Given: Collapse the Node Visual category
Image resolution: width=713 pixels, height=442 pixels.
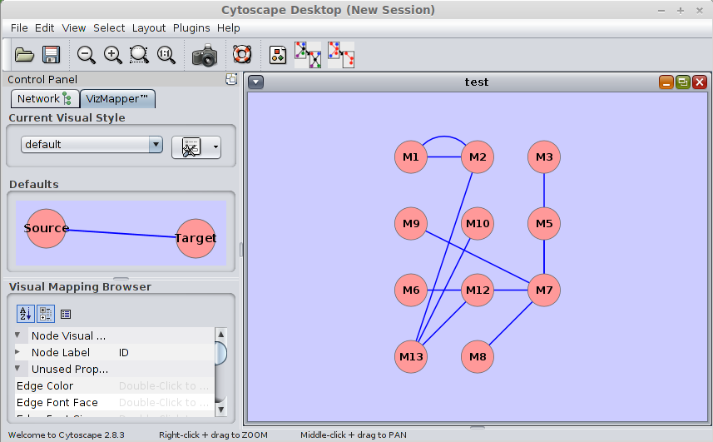Looking at the screenshot, I should [17, 335].
